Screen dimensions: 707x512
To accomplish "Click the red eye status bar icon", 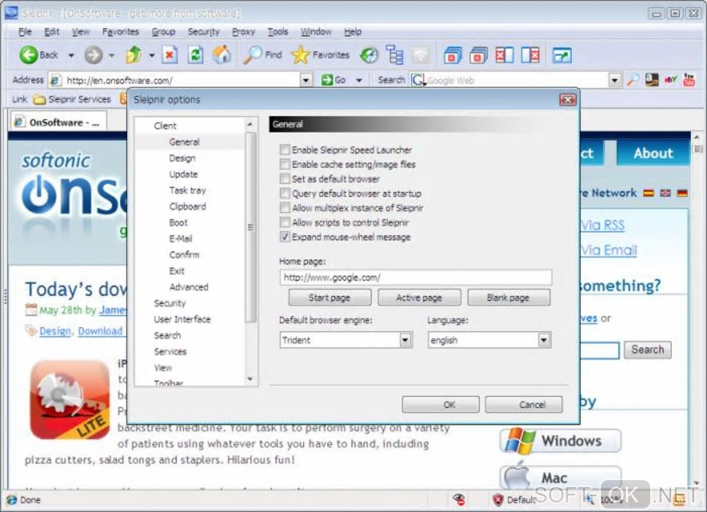I will point(459,500).
